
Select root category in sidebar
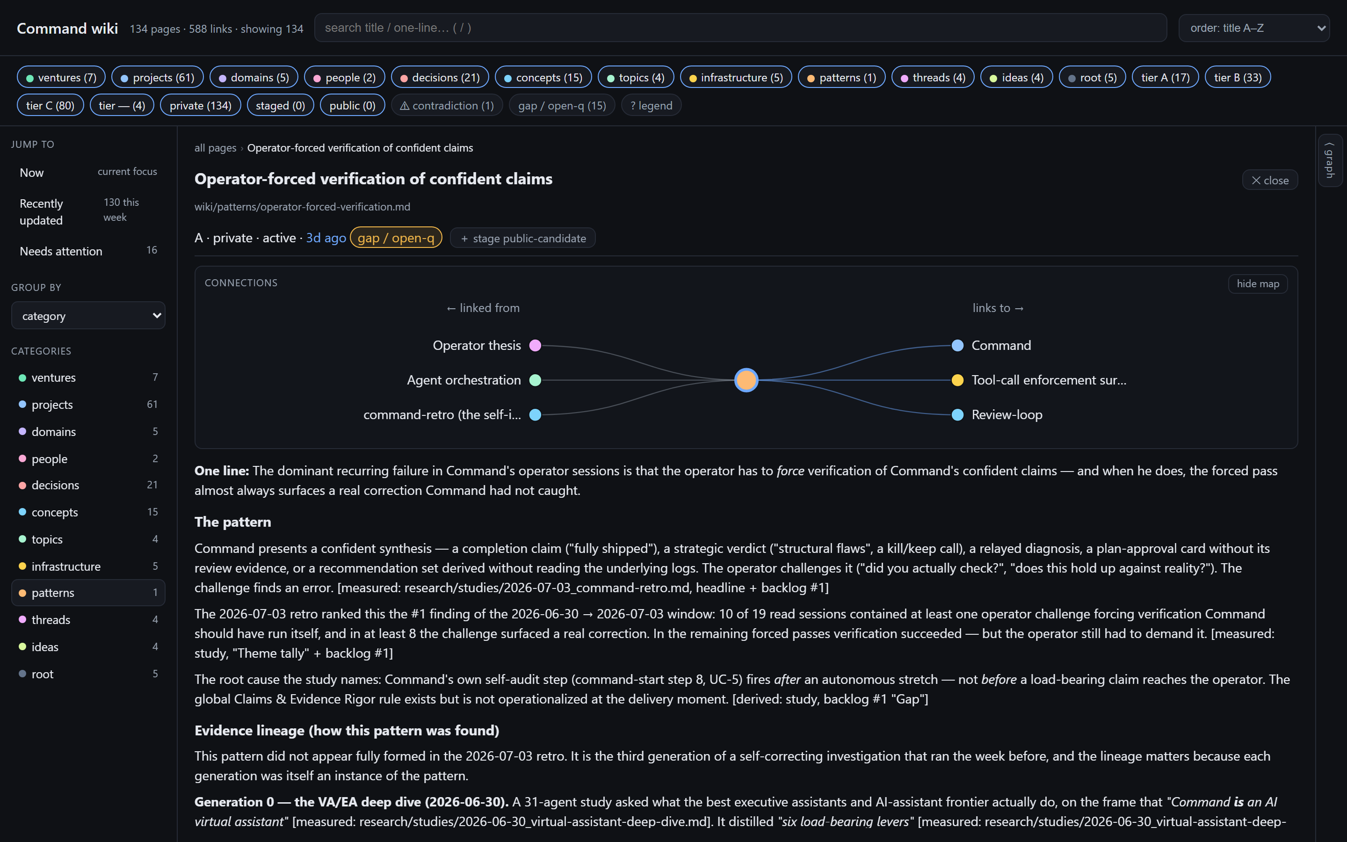(x=88, y=673)
